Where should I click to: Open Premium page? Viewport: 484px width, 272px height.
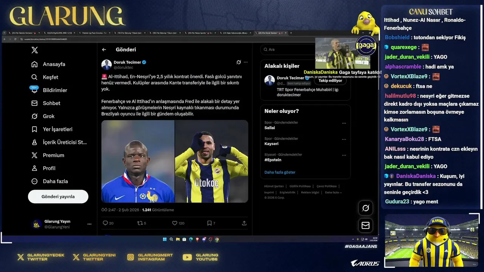(x=48, y=155)
